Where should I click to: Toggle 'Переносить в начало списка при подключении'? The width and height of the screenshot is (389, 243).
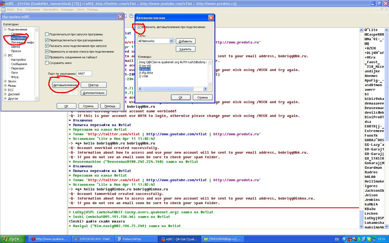point(47,52)
